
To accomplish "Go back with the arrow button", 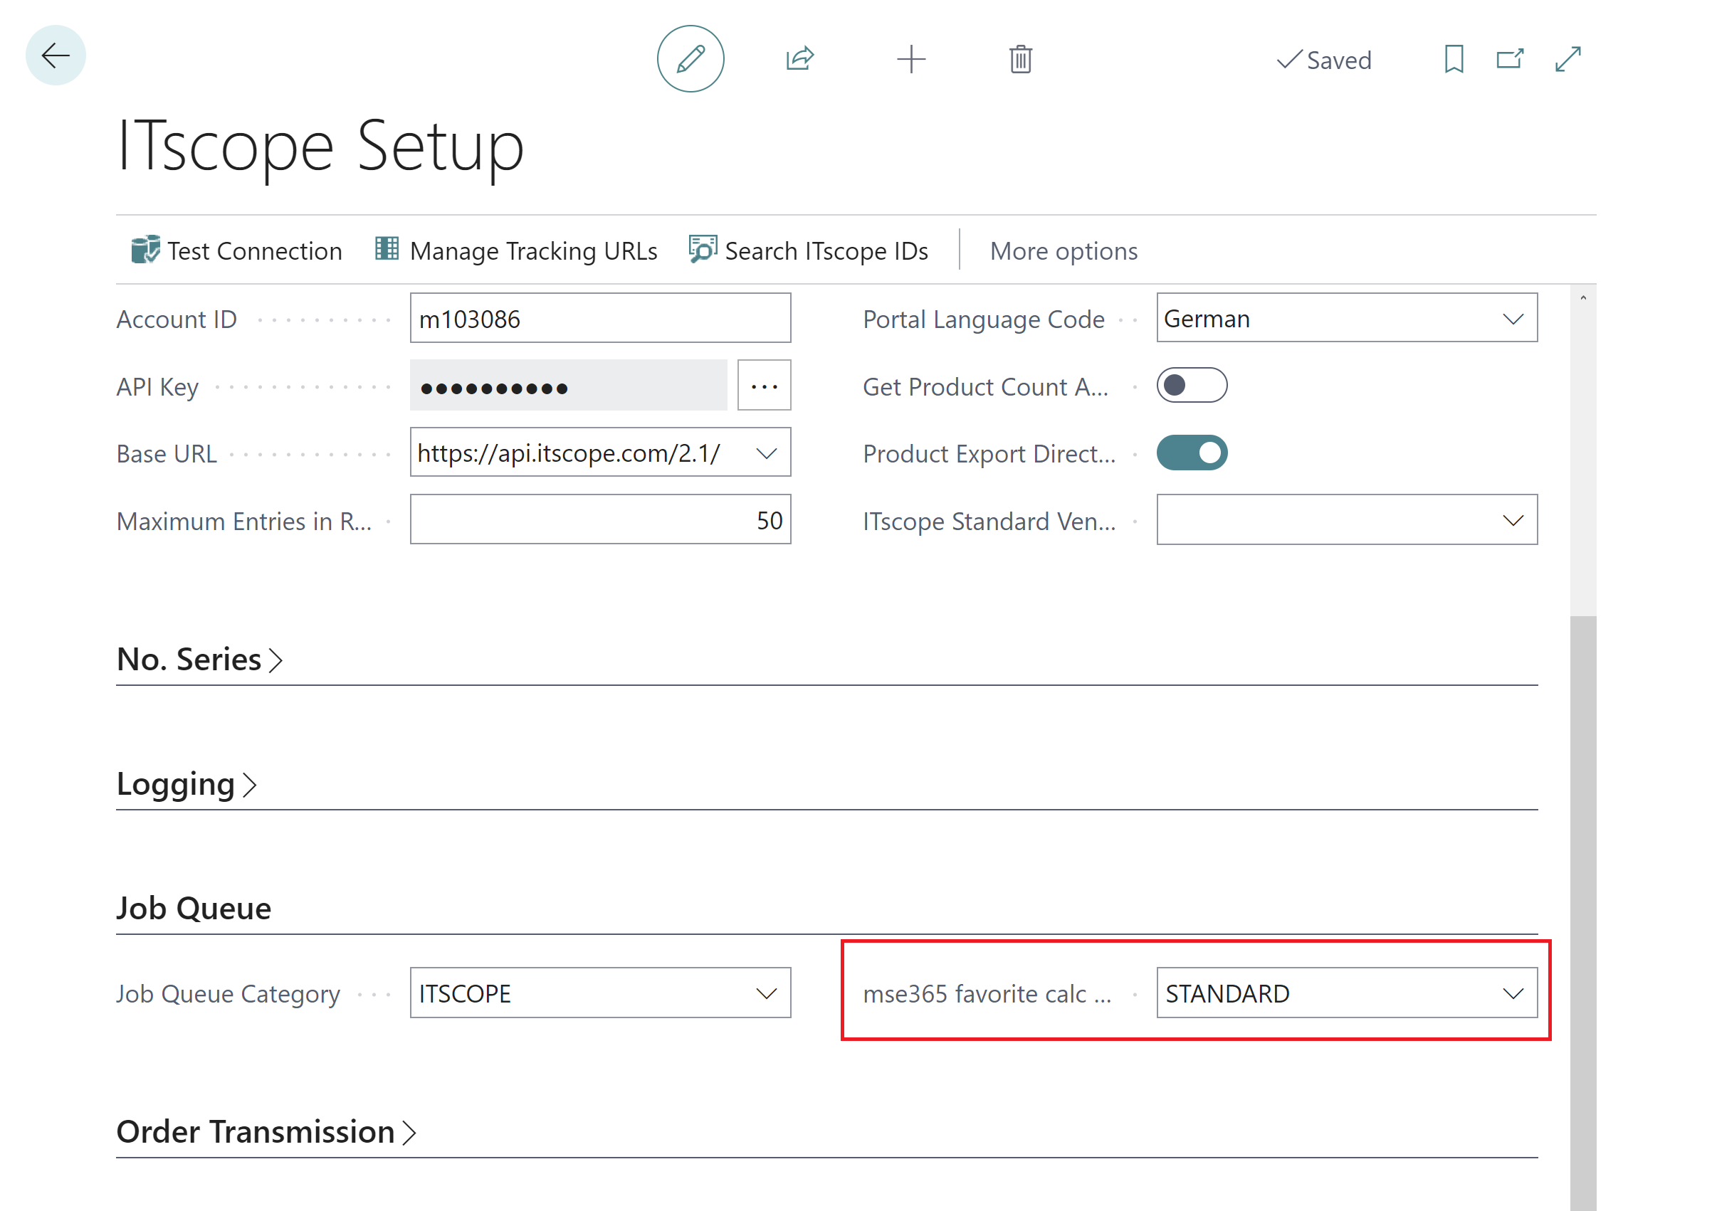I will (56, 56).
